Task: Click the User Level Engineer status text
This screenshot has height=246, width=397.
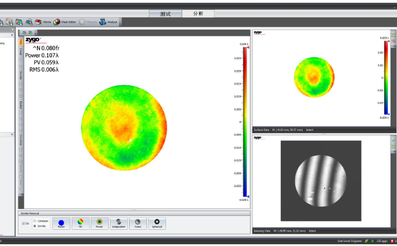Action: click(349, 240)
